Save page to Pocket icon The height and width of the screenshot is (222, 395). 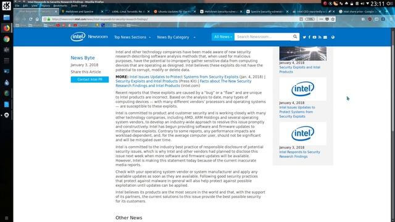tap(327, 19)
